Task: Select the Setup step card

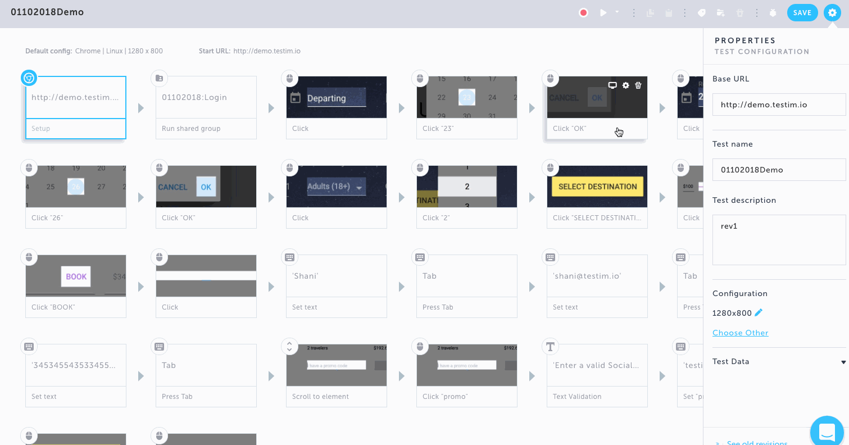Action: tap(76, 108)
